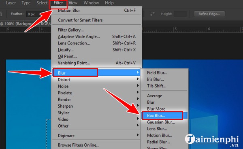Choose Motion Blur in Blur submenu
243x149 pixels.
164,135
